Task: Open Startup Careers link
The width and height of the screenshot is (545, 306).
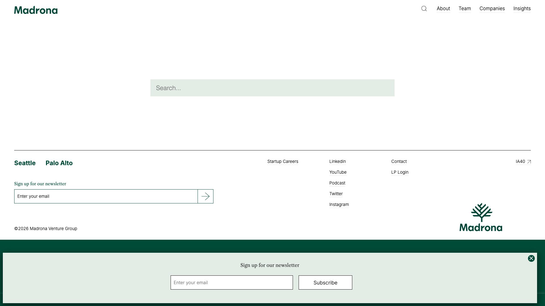Action: point(282,161)
